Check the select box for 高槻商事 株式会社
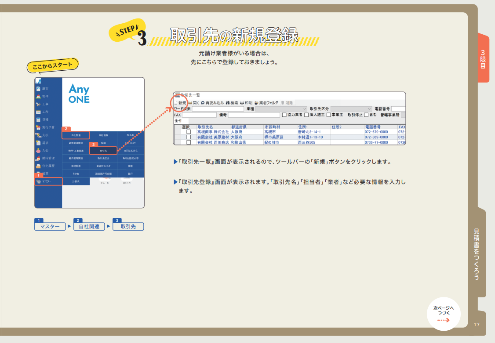Viewport: 495px width, 343px height. 189,132
